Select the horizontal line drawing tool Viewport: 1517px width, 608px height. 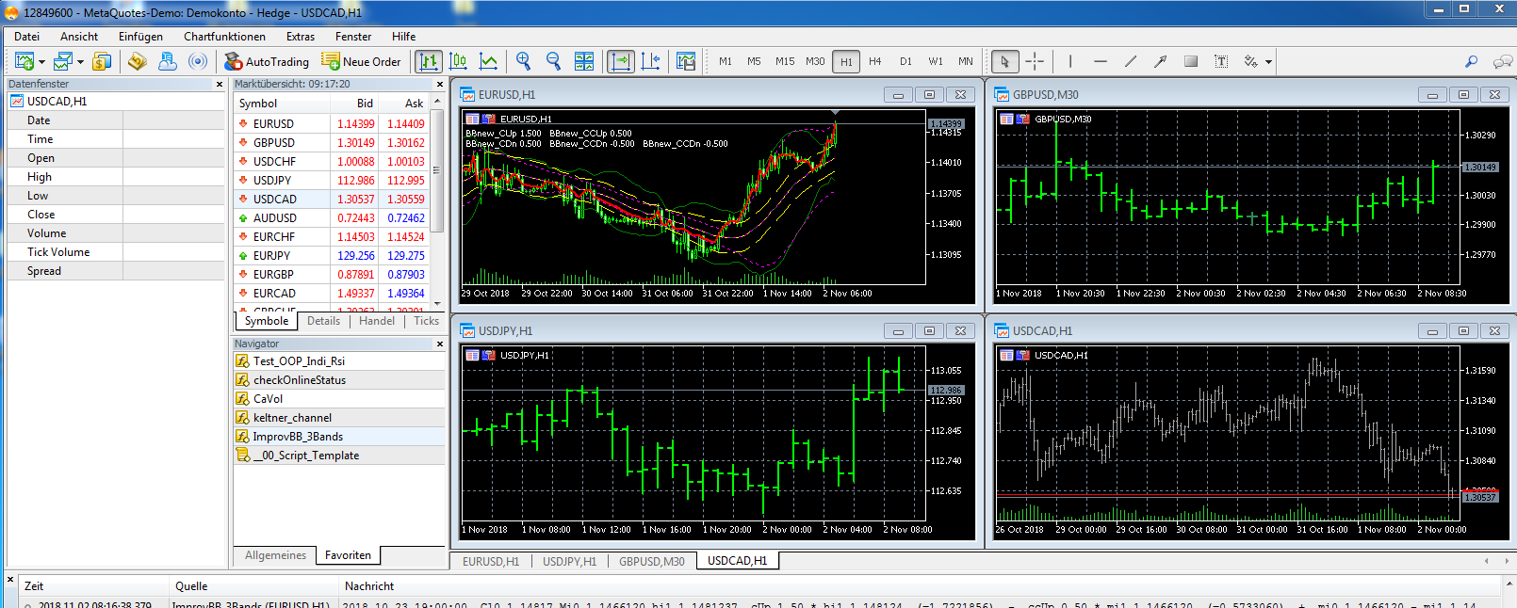pyautogui.click(x=1101, y=61)
